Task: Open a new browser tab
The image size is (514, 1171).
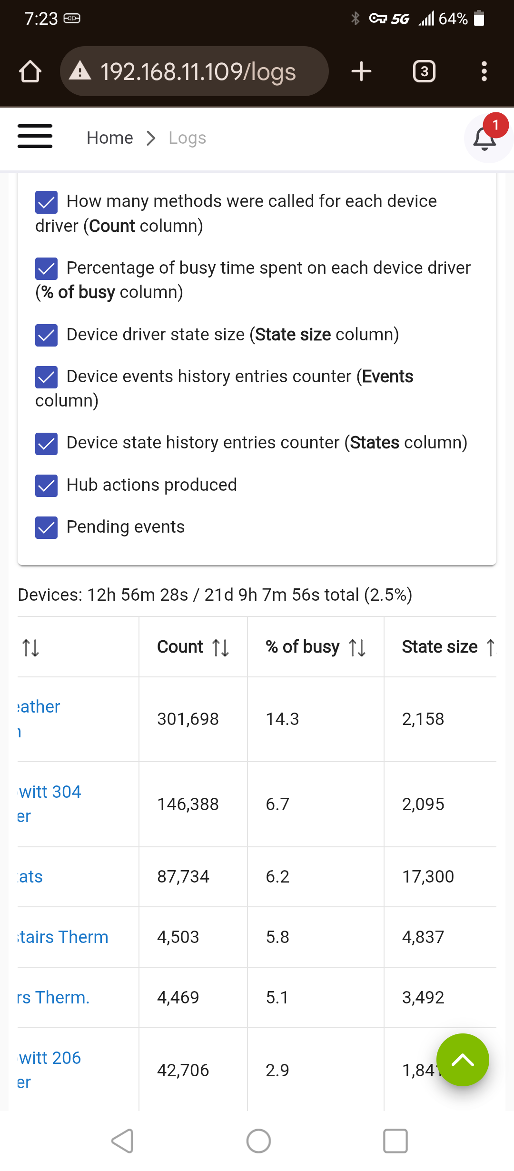Action: (x=361, y=71)
